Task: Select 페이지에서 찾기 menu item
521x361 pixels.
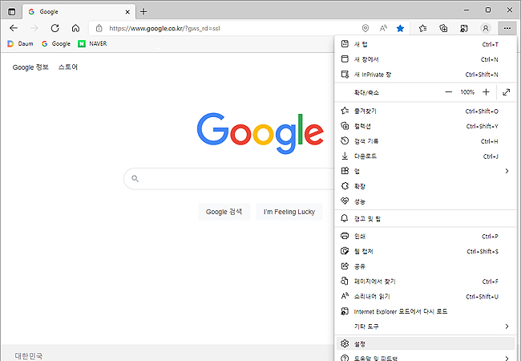Action: pyautogui.click(x=426, y=282)
